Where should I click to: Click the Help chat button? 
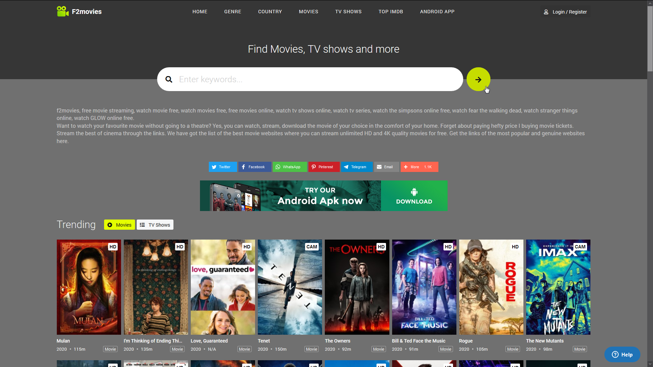click(622, 354)
